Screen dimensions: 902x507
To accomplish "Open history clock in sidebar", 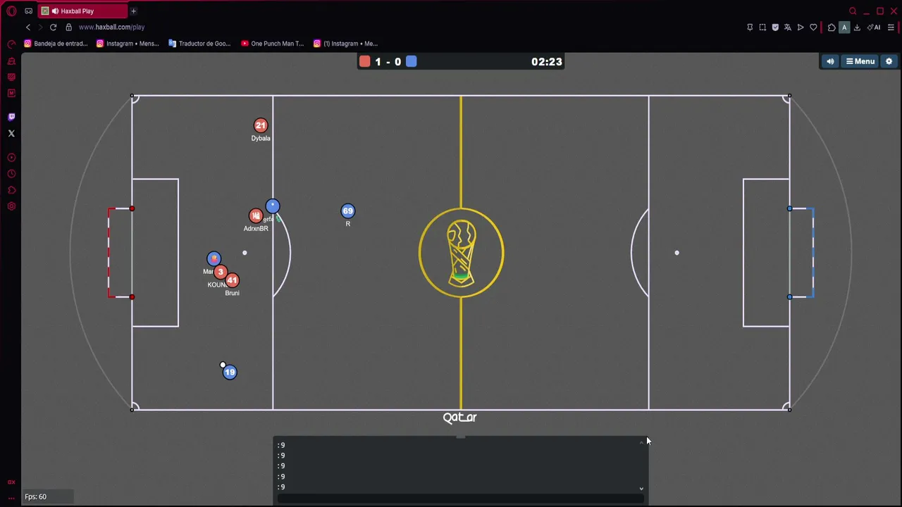I will [11, 174].
